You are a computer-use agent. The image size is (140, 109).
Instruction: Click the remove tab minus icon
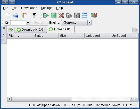(x=135, y=30)
